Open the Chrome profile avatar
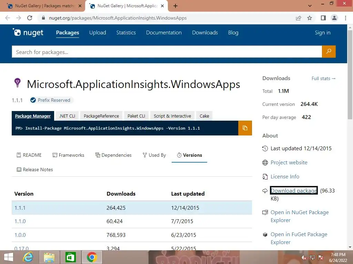The image size is (353, 264). tap(334, 18)
